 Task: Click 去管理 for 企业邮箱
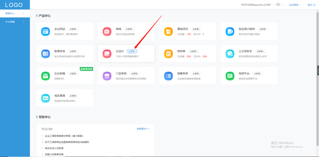pyautogui.click(x=73, y=73)
